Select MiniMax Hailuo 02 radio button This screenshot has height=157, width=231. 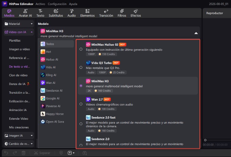click(x=81, y=49)
